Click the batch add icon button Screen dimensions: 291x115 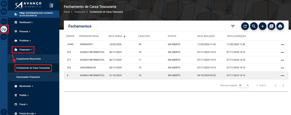(271, 26)
